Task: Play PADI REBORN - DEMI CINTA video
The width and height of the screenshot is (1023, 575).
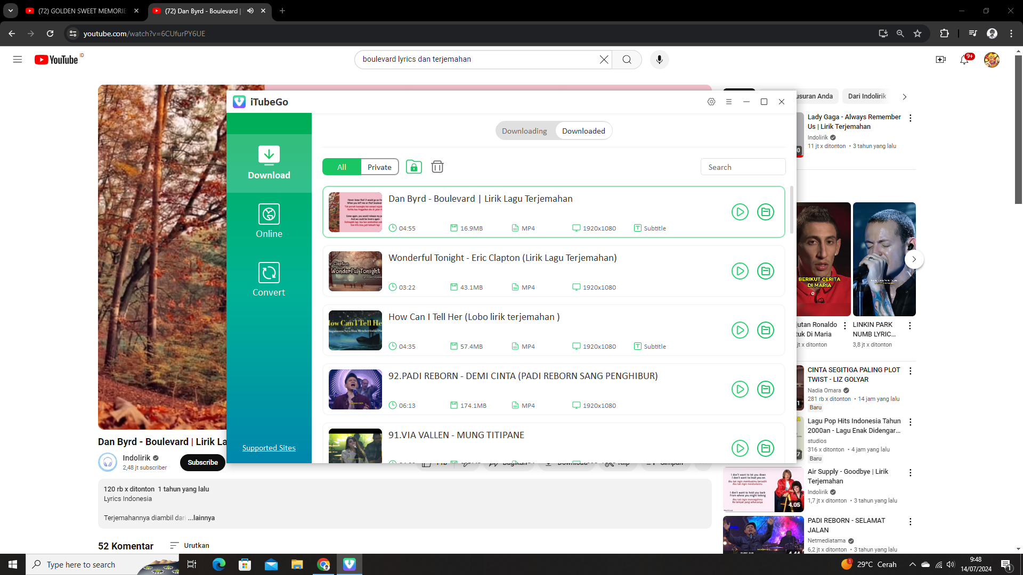Action: [740, 389]
